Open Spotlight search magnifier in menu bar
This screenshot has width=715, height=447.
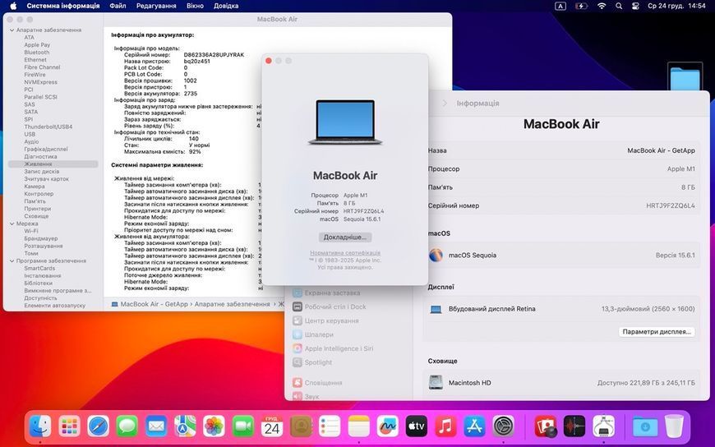click(619, 6)
